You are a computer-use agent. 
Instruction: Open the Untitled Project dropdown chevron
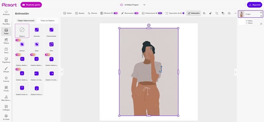point(144,5)
